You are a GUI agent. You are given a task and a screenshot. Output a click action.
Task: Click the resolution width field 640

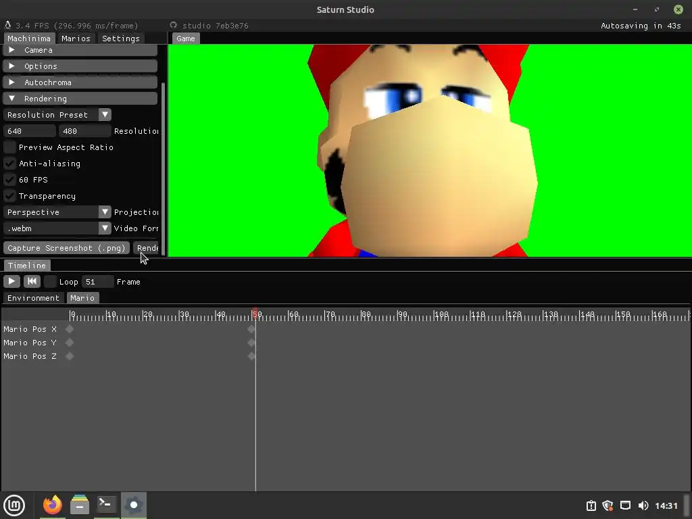click(x=30, y=131)
